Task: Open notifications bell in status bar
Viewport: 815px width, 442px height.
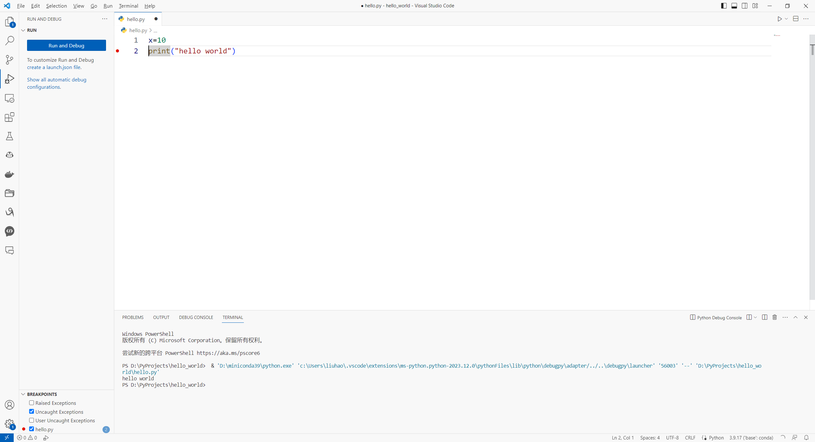Action: (806, 438)
